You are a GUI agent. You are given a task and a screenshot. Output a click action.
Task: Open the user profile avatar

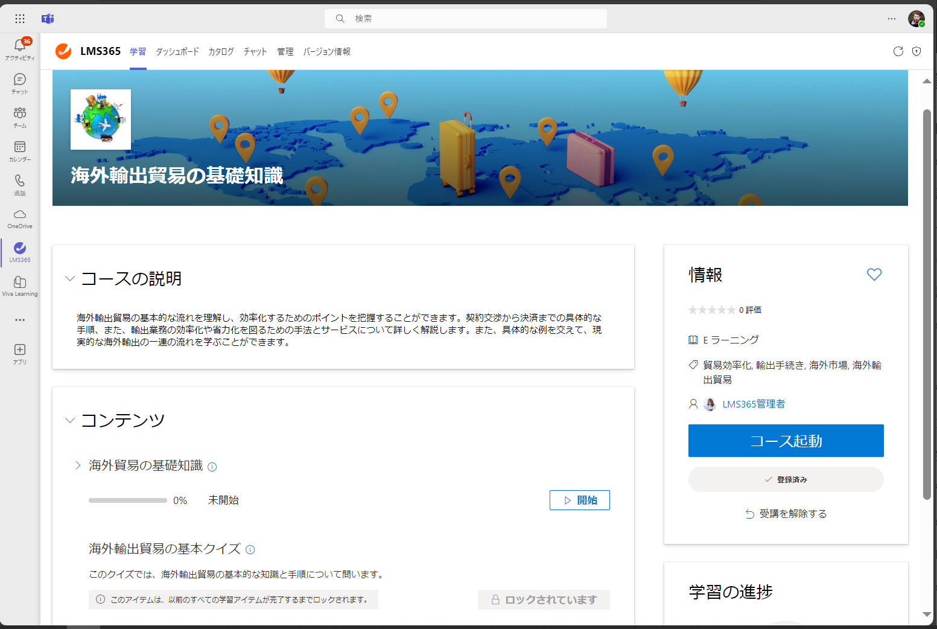[x=916, y=19]
